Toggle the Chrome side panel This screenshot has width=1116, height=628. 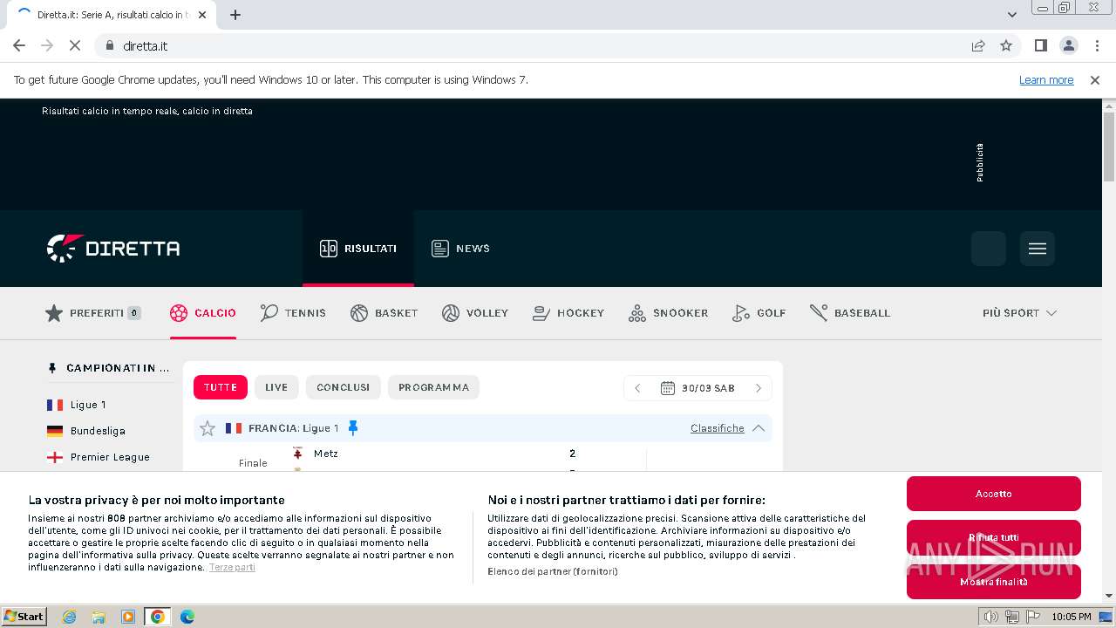[x=1040, y=45]
